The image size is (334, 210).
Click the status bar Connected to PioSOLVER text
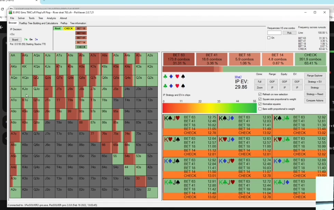tap(52, 205)
